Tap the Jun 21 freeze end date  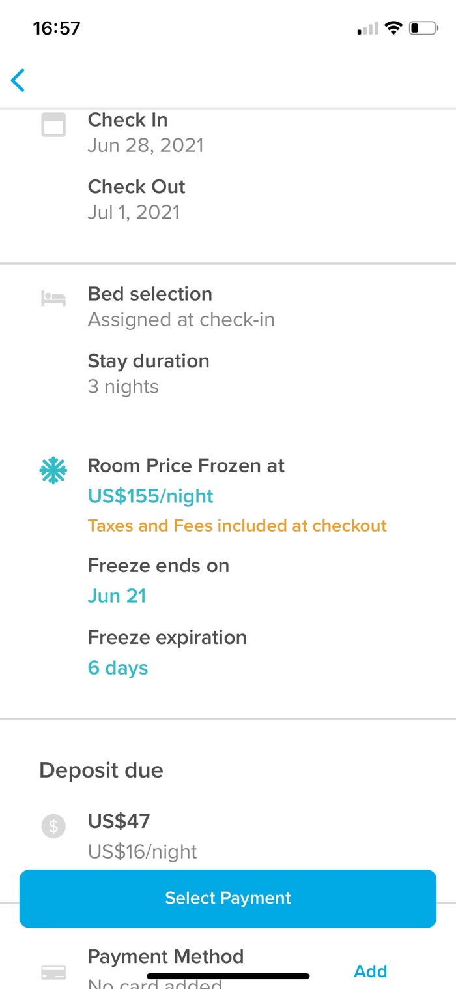117,596
